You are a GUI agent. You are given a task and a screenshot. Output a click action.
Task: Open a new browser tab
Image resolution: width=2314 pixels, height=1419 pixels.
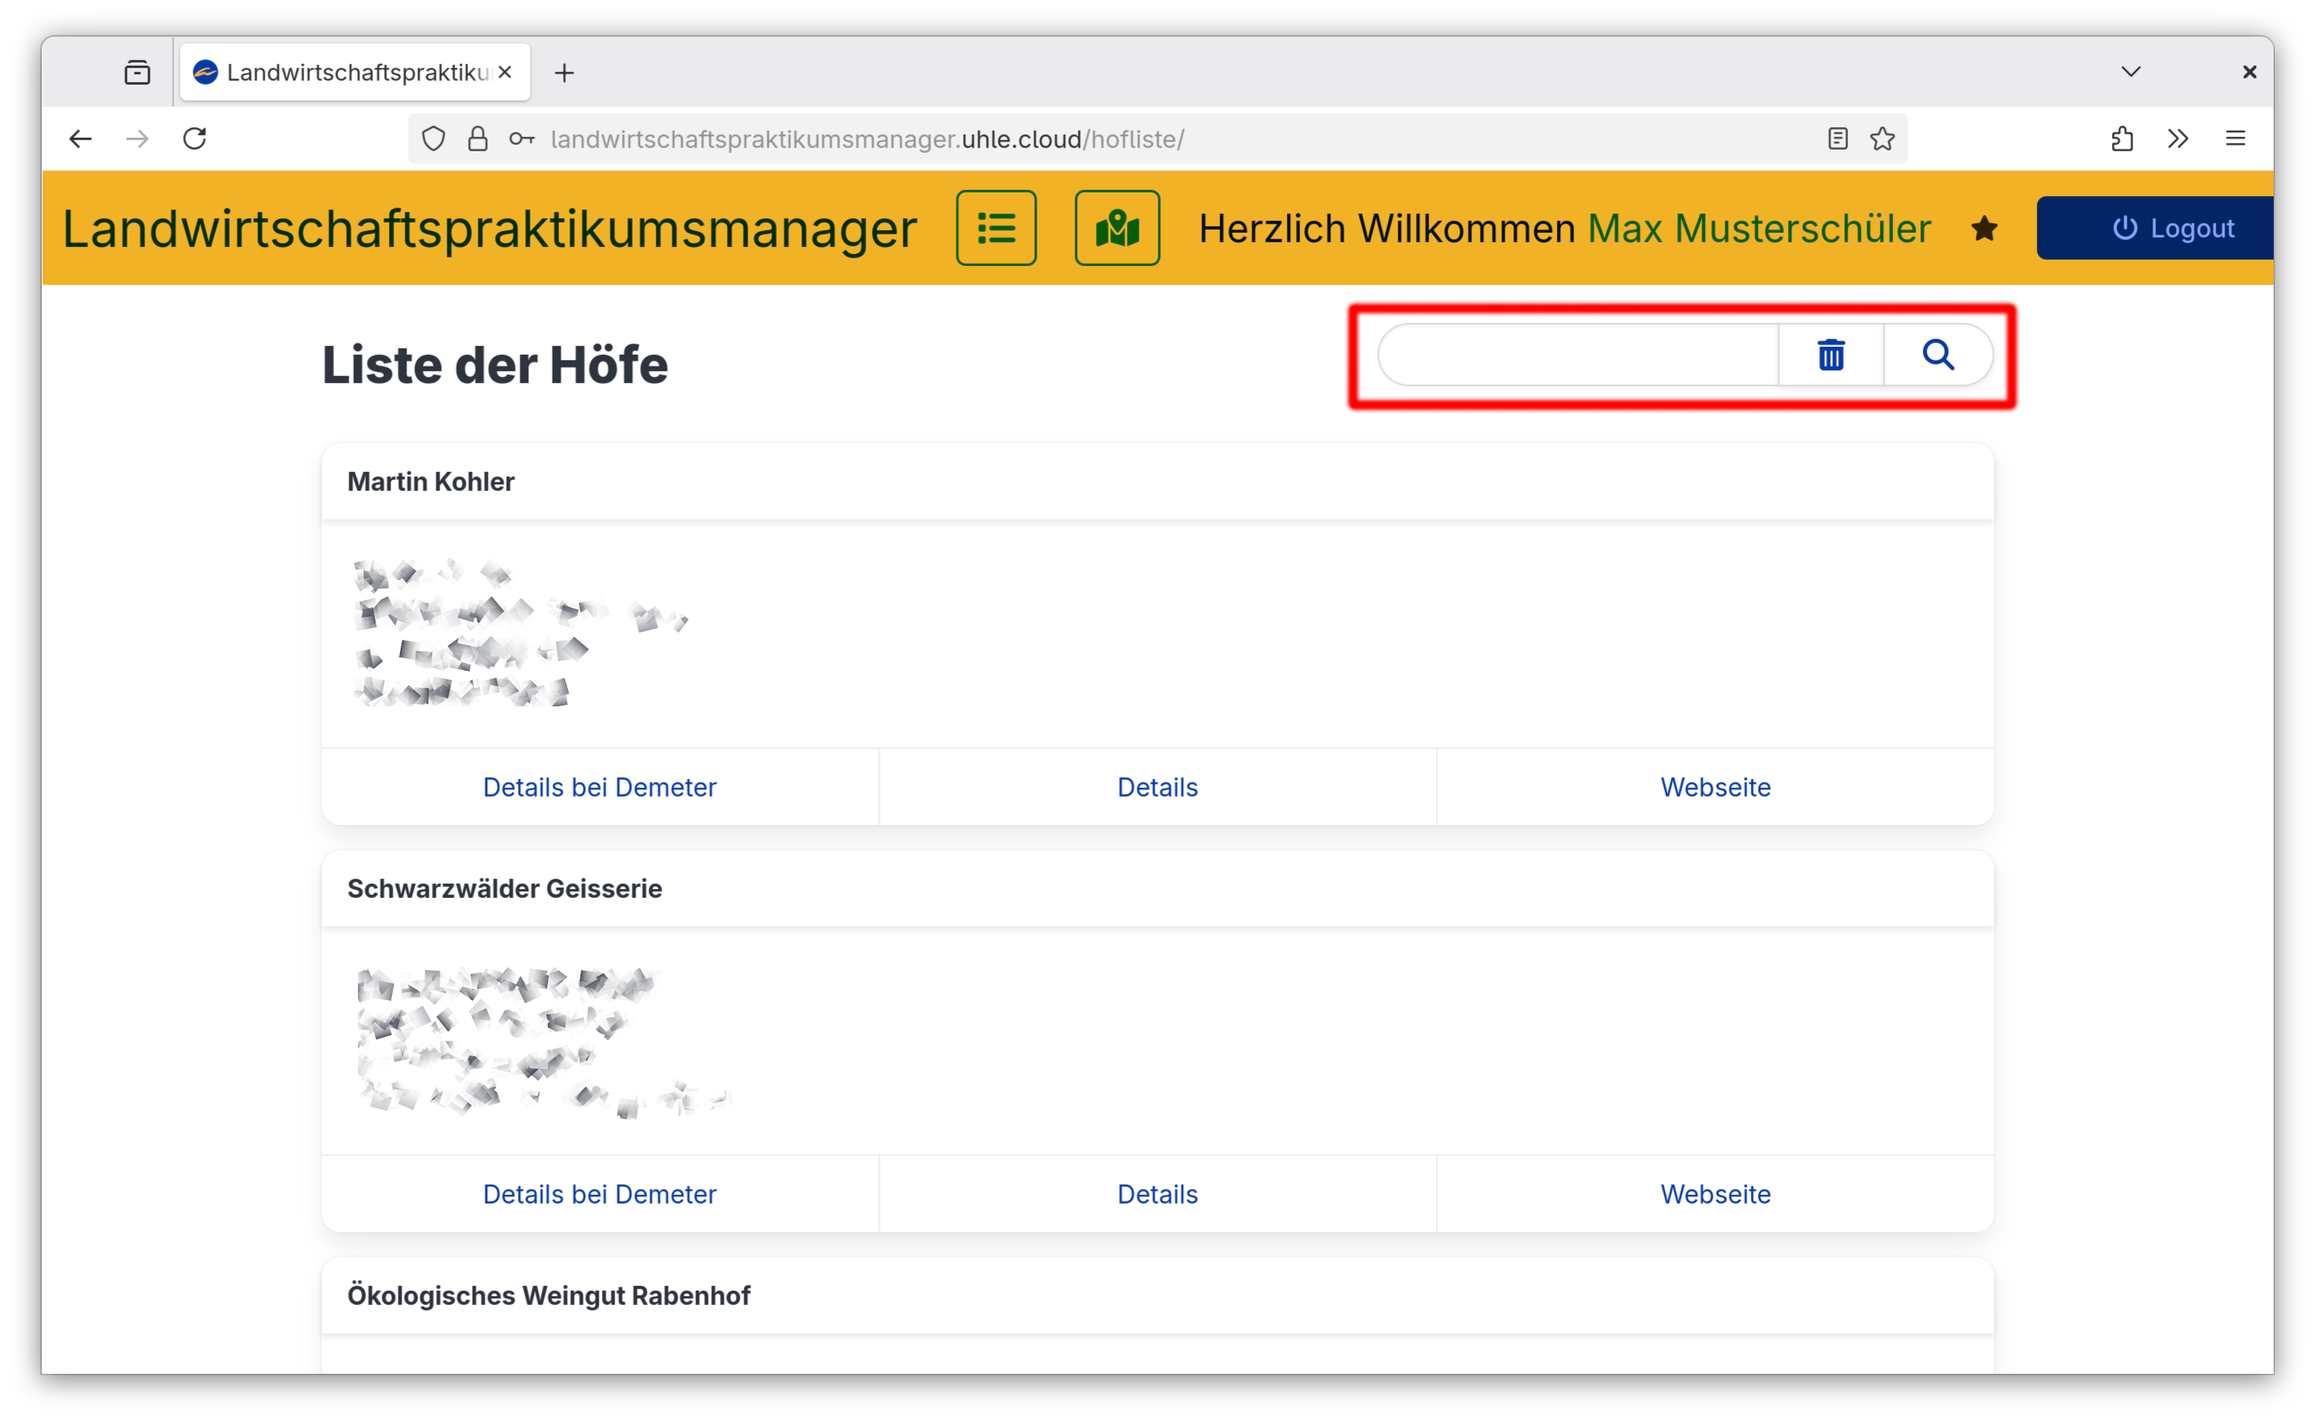click(x=565, y=71)
